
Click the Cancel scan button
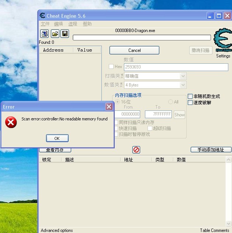(x=134, y=50)
